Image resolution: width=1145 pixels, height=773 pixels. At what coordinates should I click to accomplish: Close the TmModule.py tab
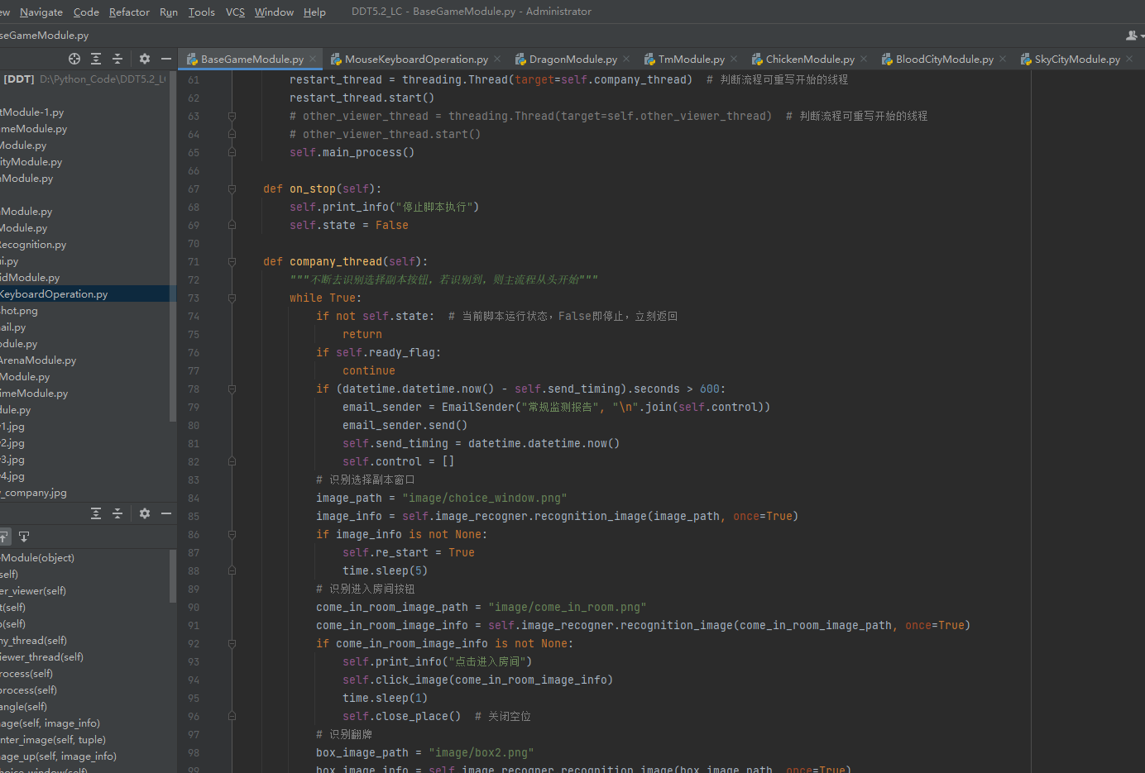tap(734, 59)
